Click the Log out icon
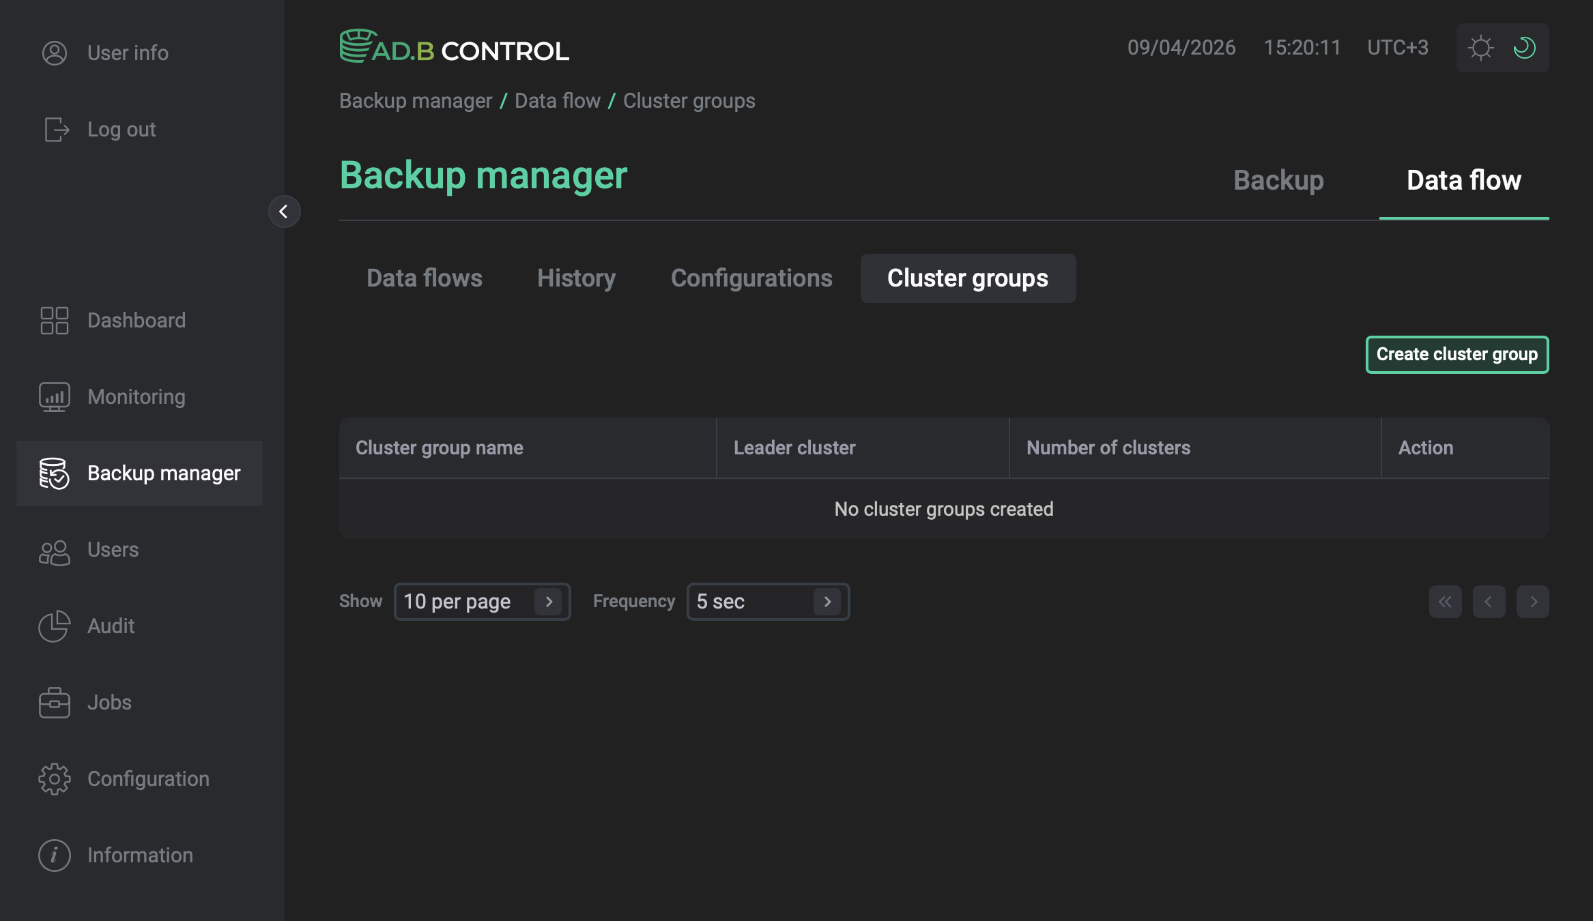This screenshot has width=1593, height=921. (x=56, y=130)
